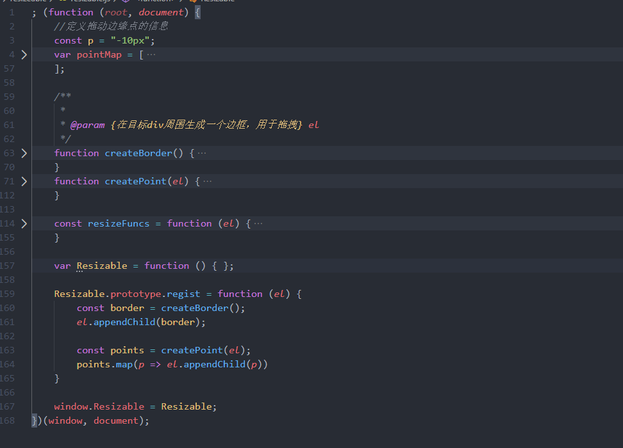Screen dimensions: 623x448
Task: Click 'points' in 'const points = createPoint(el)'
Action: point(127,350)
